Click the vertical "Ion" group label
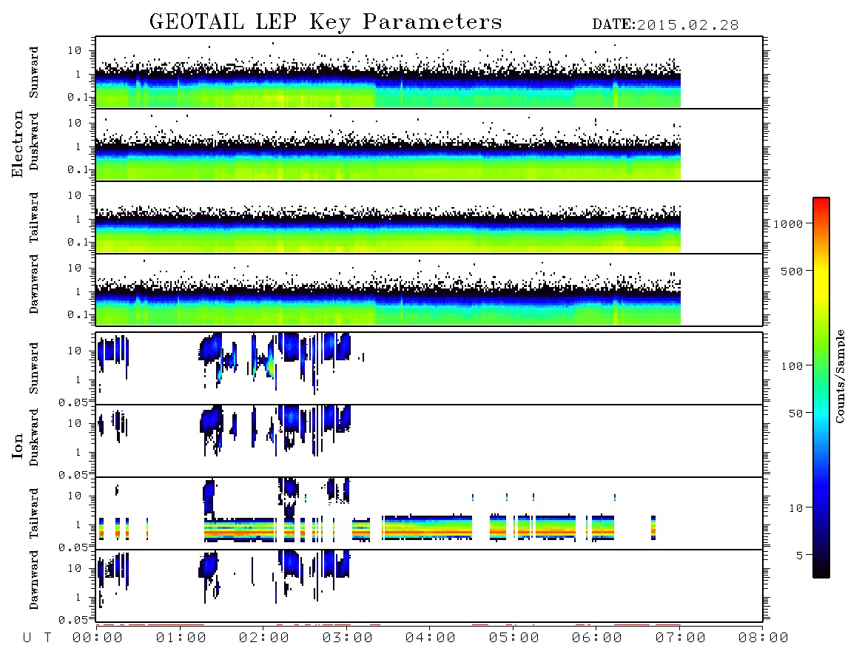 (x=17, y=446)
